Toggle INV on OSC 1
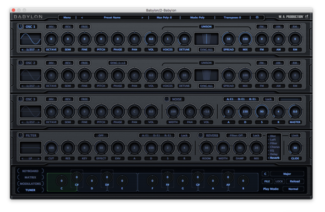Viewport: 325px width, 212px height. (x=51, y=27)
